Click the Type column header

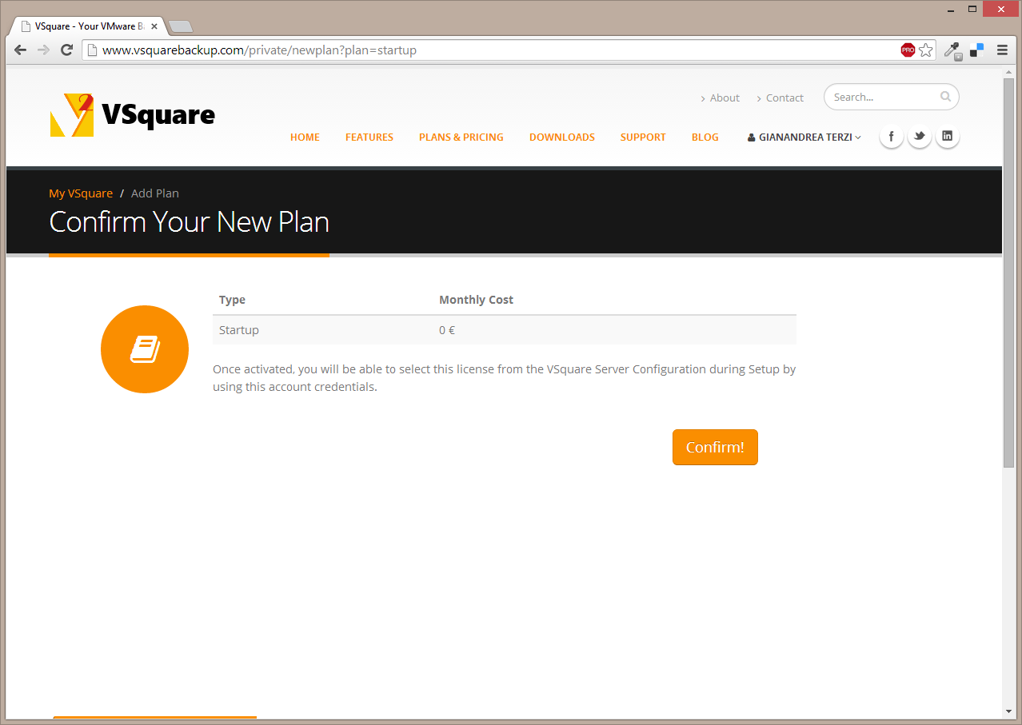(232, 300)
